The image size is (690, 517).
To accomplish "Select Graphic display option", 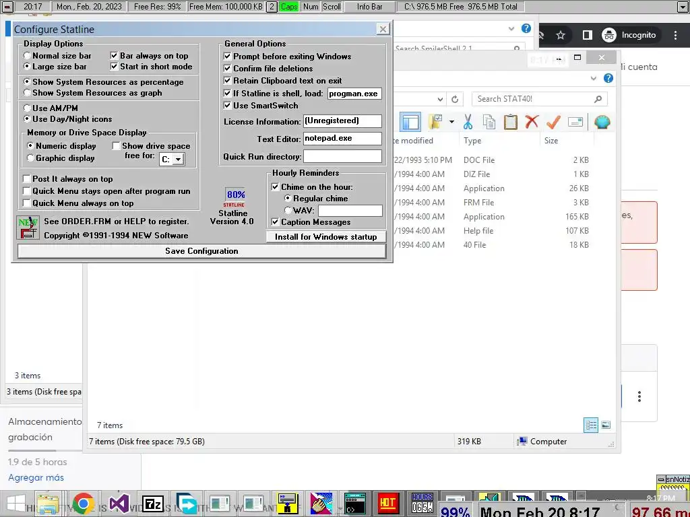I will coord(61,158).
